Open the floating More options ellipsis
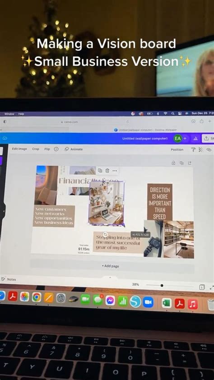The height and width of the screenshot is (380, 214). tap(115, 171)
